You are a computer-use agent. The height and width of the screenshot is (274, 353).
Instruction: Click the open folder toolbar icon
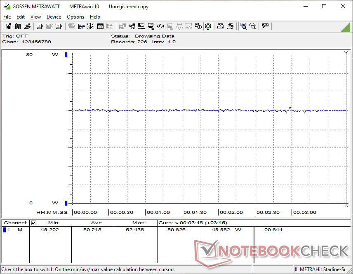click(27, 26)
